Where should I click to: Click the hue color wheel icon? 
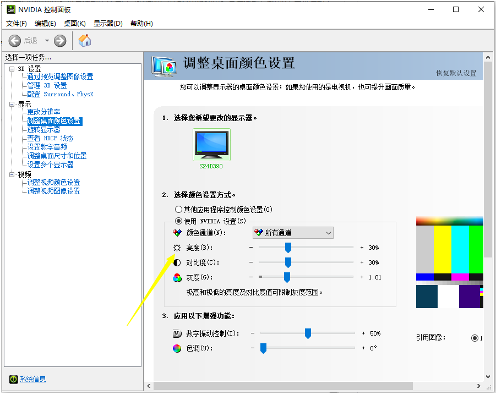click(177, 348)
